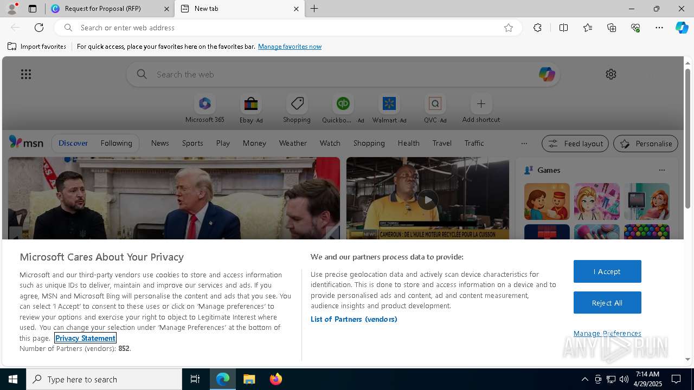Open the QuickBooks ad shortcut

[343, 109]
